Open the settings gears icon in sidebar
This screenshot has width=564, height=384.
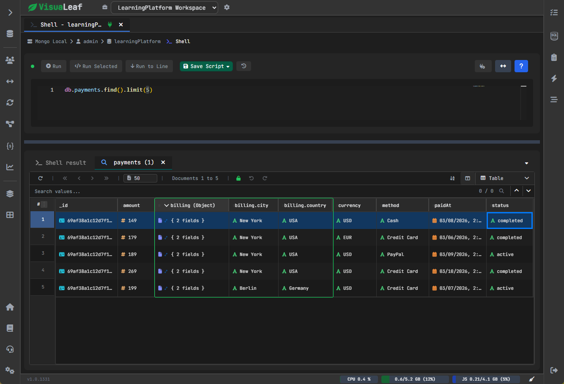tap(10, 370)
